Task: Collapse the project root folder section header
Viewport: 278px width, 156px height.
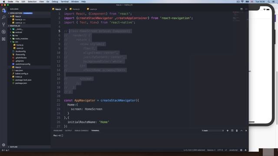Action: coord(15,26)
